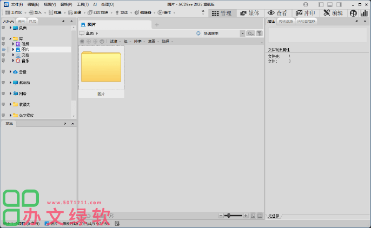Click the thumbnail view icon near zoom slider
Image resolution: width=371 pixels, height=228 pixels.
(253, 216)
